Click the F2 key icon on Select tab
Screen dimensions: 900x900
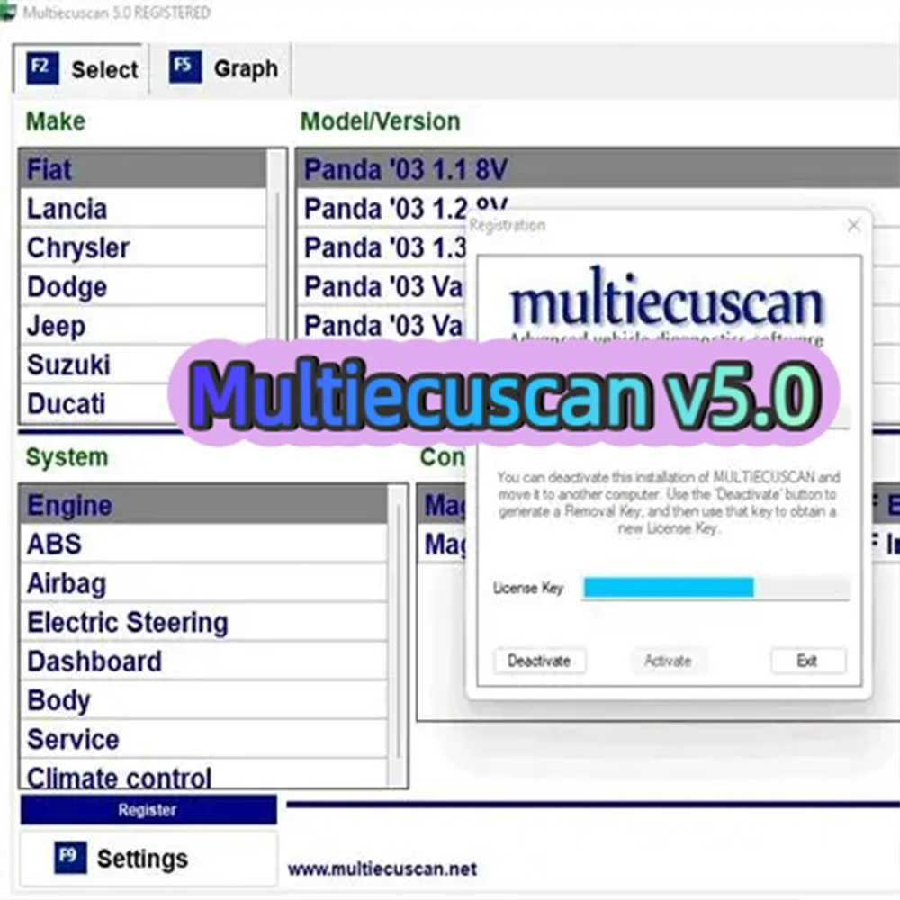tap(42, 68)
